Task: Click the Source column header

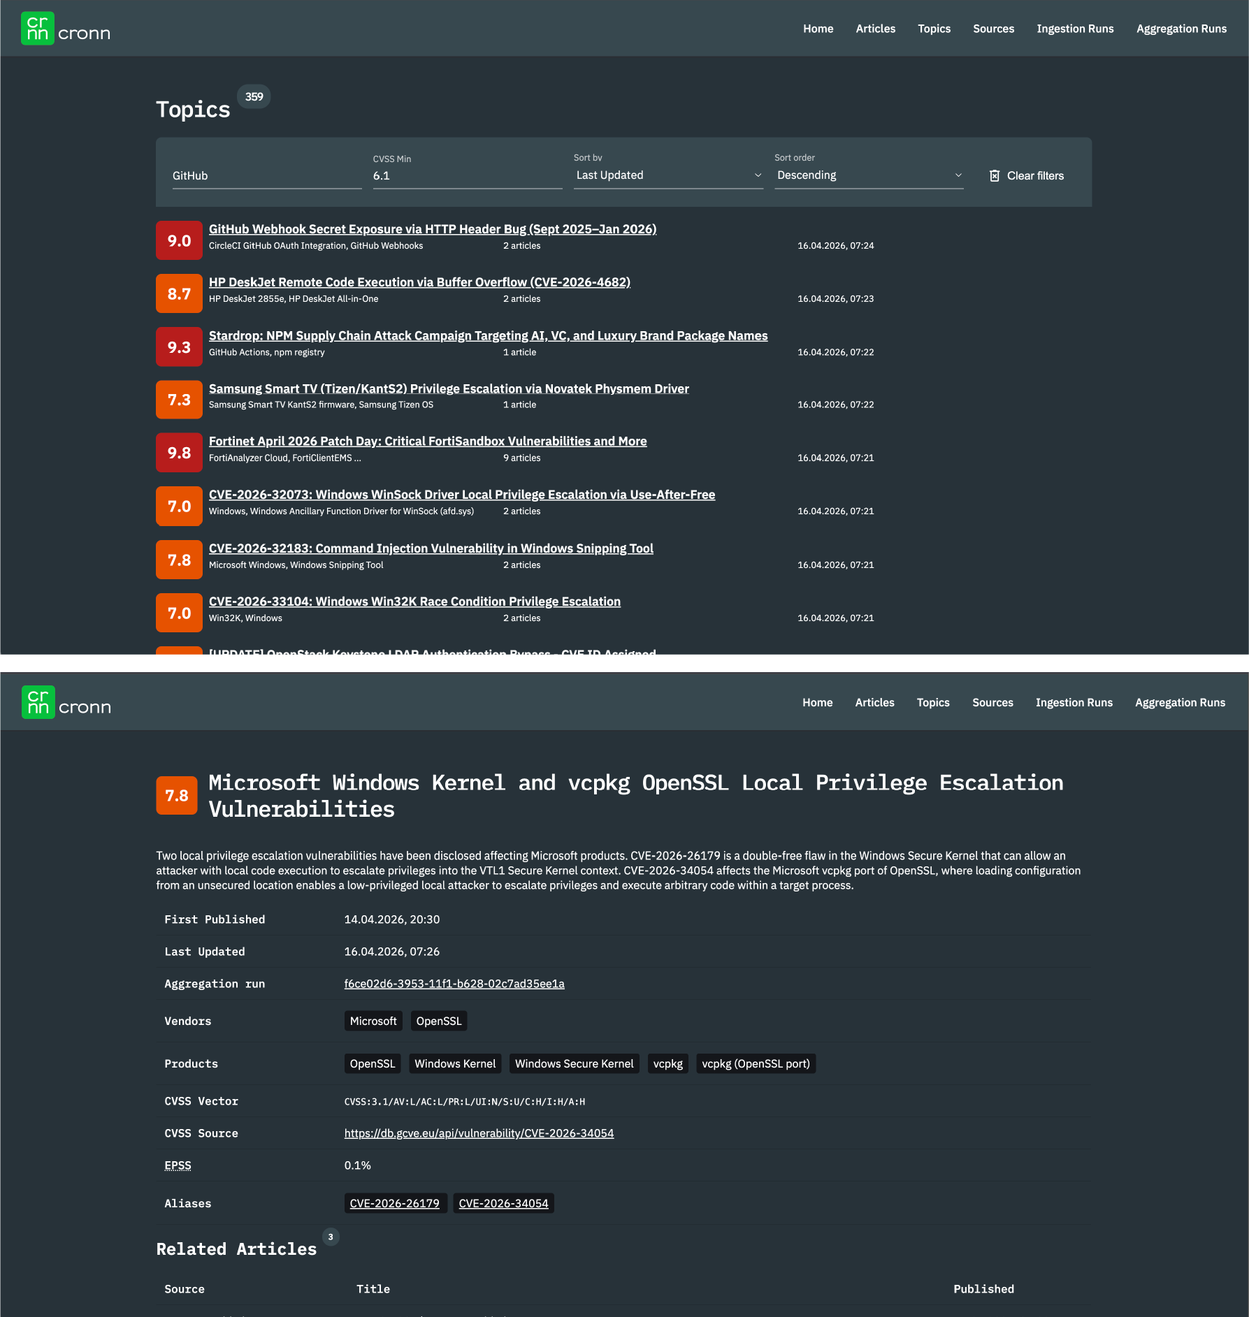Action: [185, 1289]
